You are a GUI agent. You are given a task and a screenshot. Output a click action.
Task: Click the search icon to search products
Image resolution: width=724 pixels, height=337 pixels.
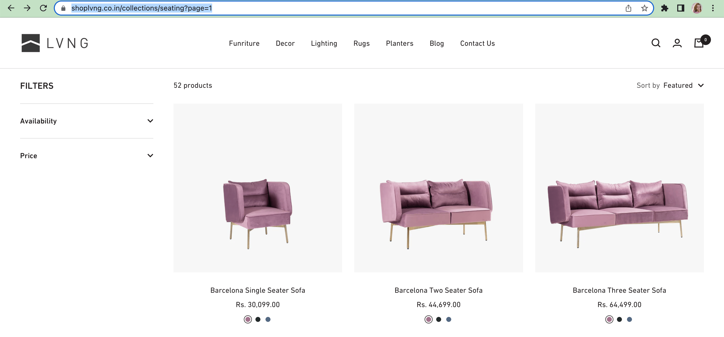(x=656, y=43)
